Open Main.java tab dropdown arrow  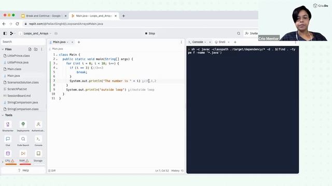tap(68, 42)
